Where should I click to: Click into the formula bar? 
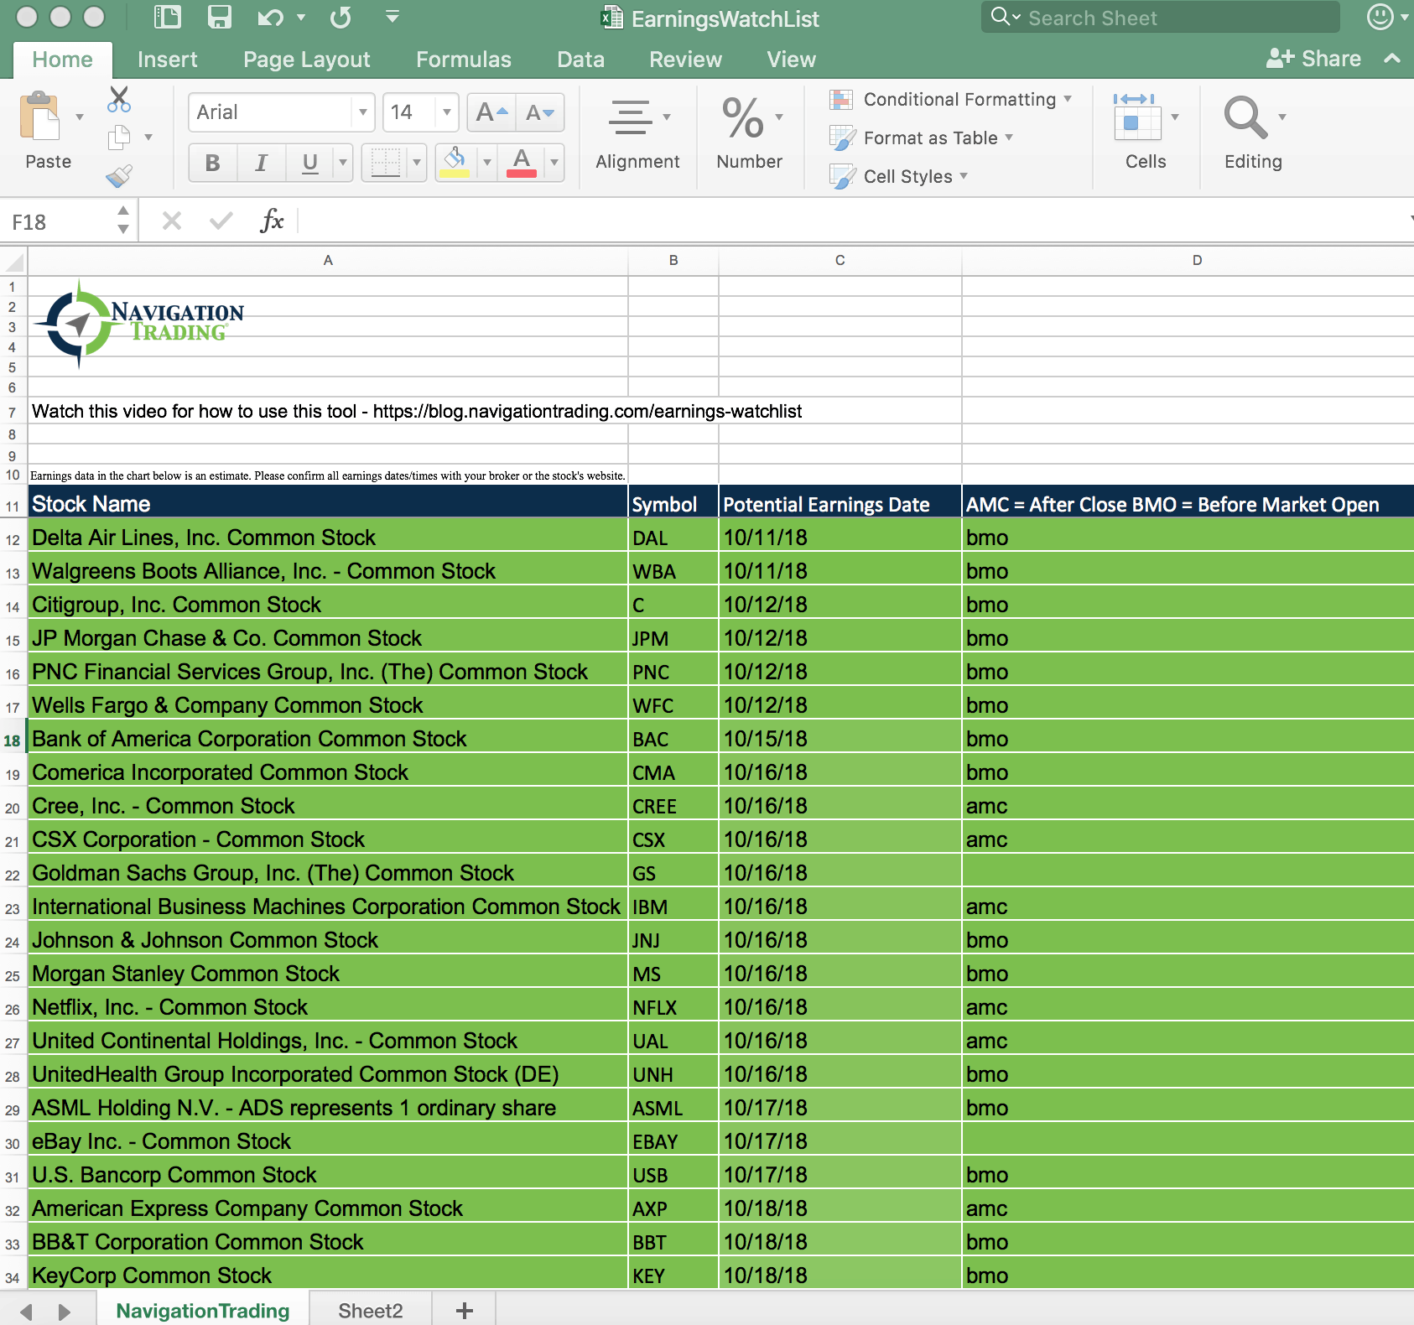pos(852,222)
